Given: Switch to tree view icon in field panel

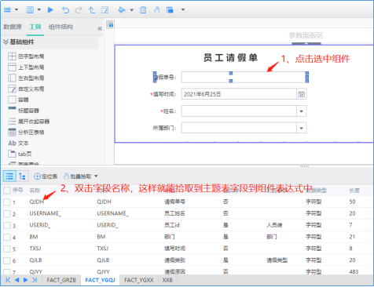Looking at the screenshot, I should (x=23, y=176).
